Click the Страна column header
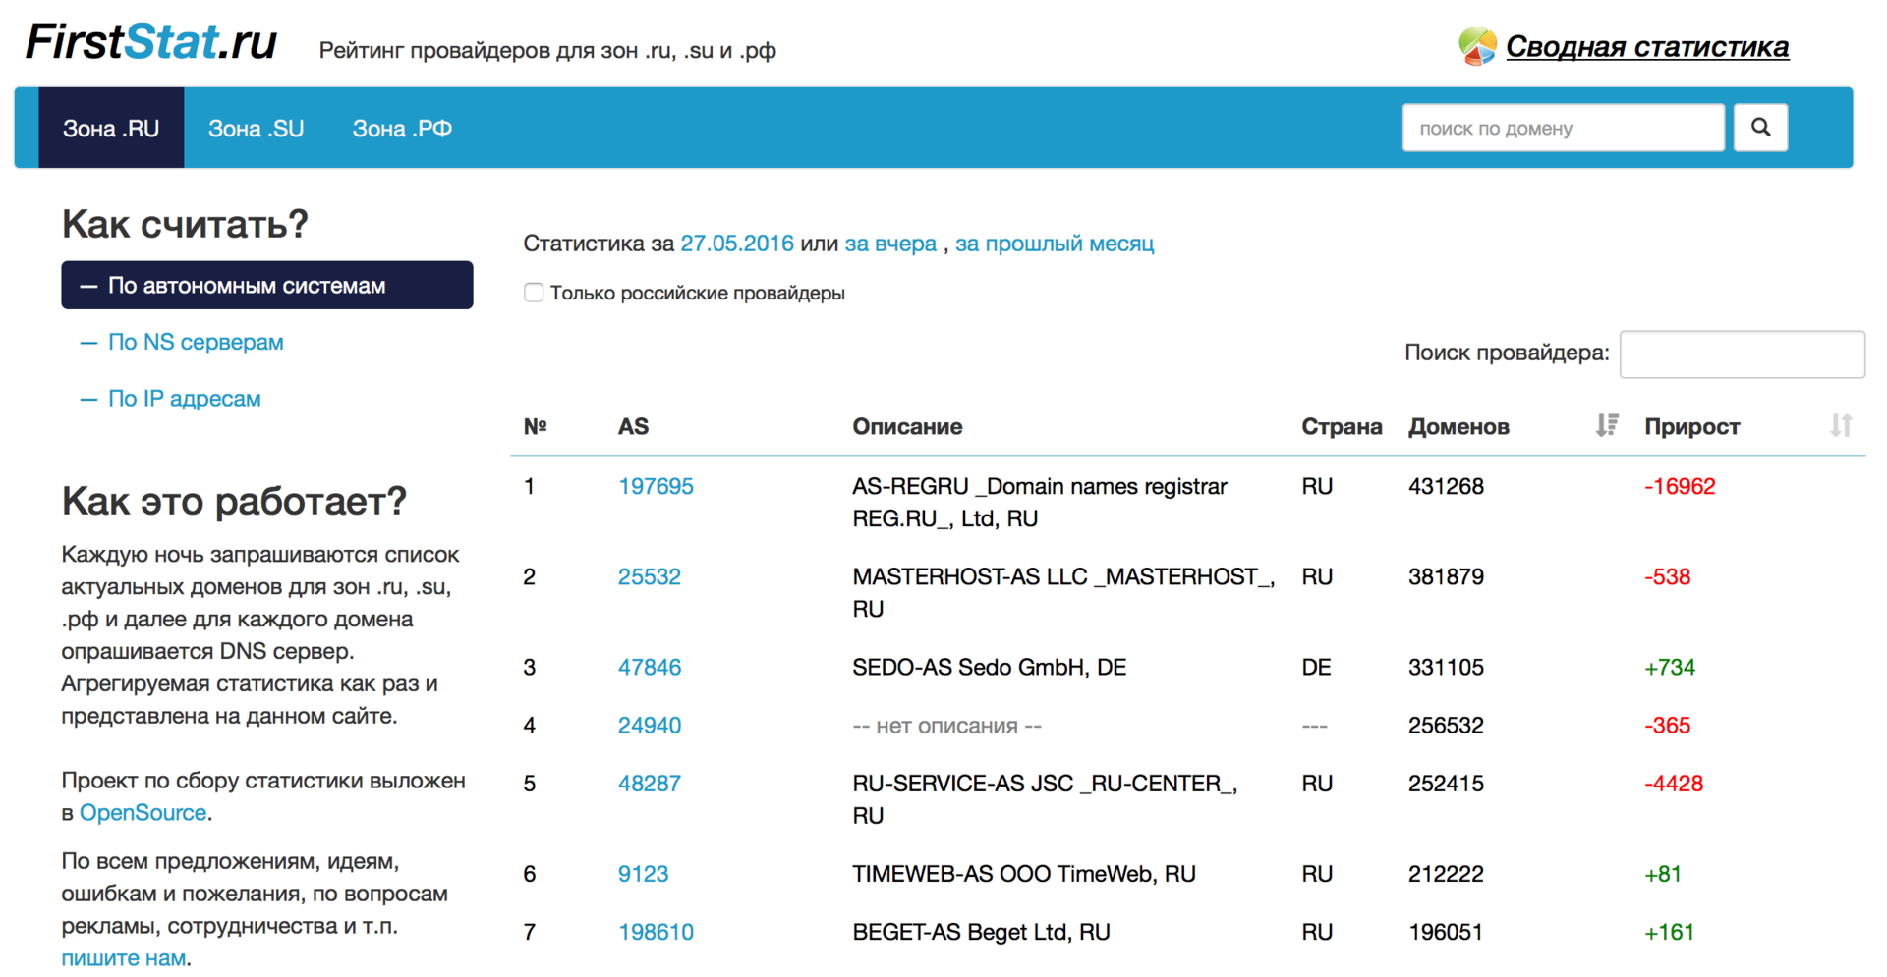This screenshot has height=977, width=1887. point(1342,426)
